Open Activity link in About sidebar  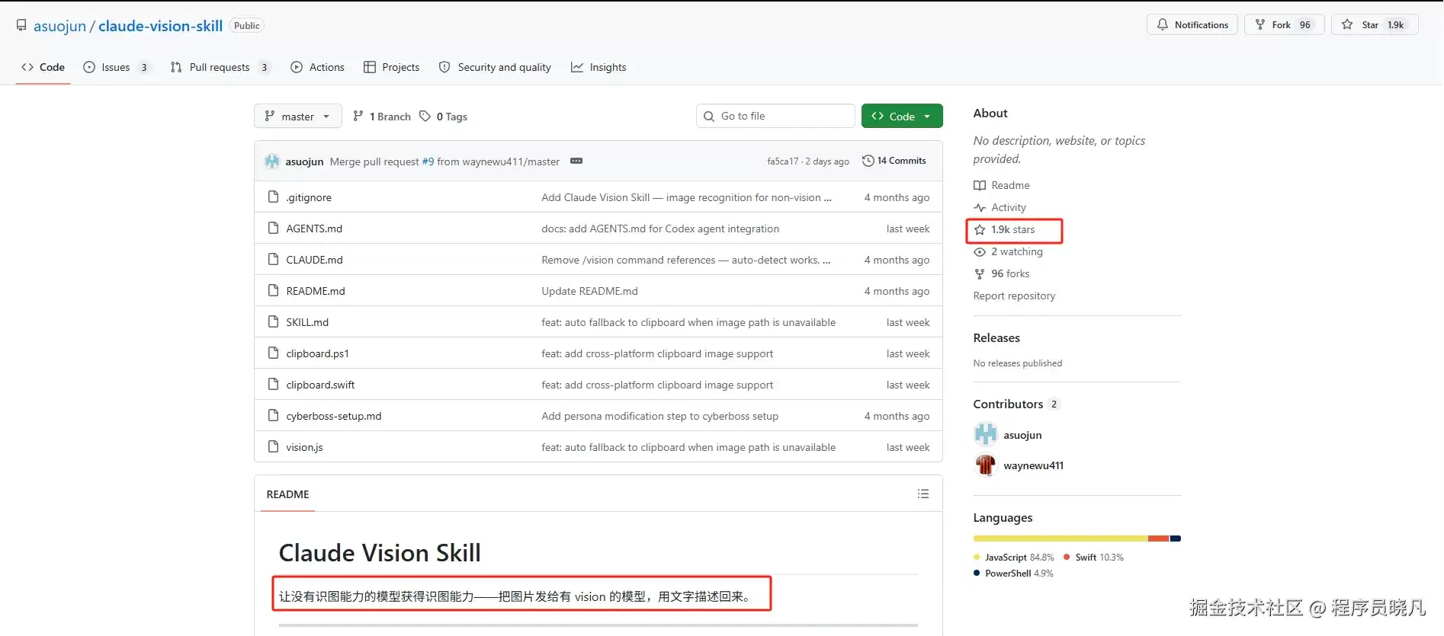click(x=1000, y=207)
